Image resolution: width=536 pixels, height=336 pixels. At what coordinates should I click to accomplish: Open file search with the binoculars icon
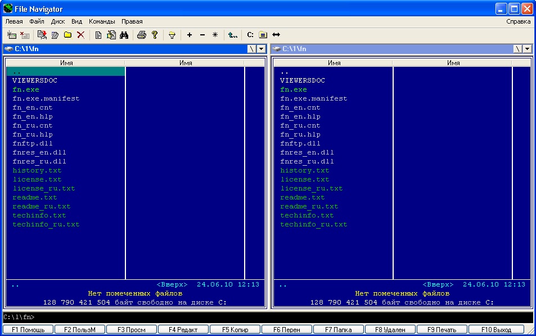tap(124, 35)
